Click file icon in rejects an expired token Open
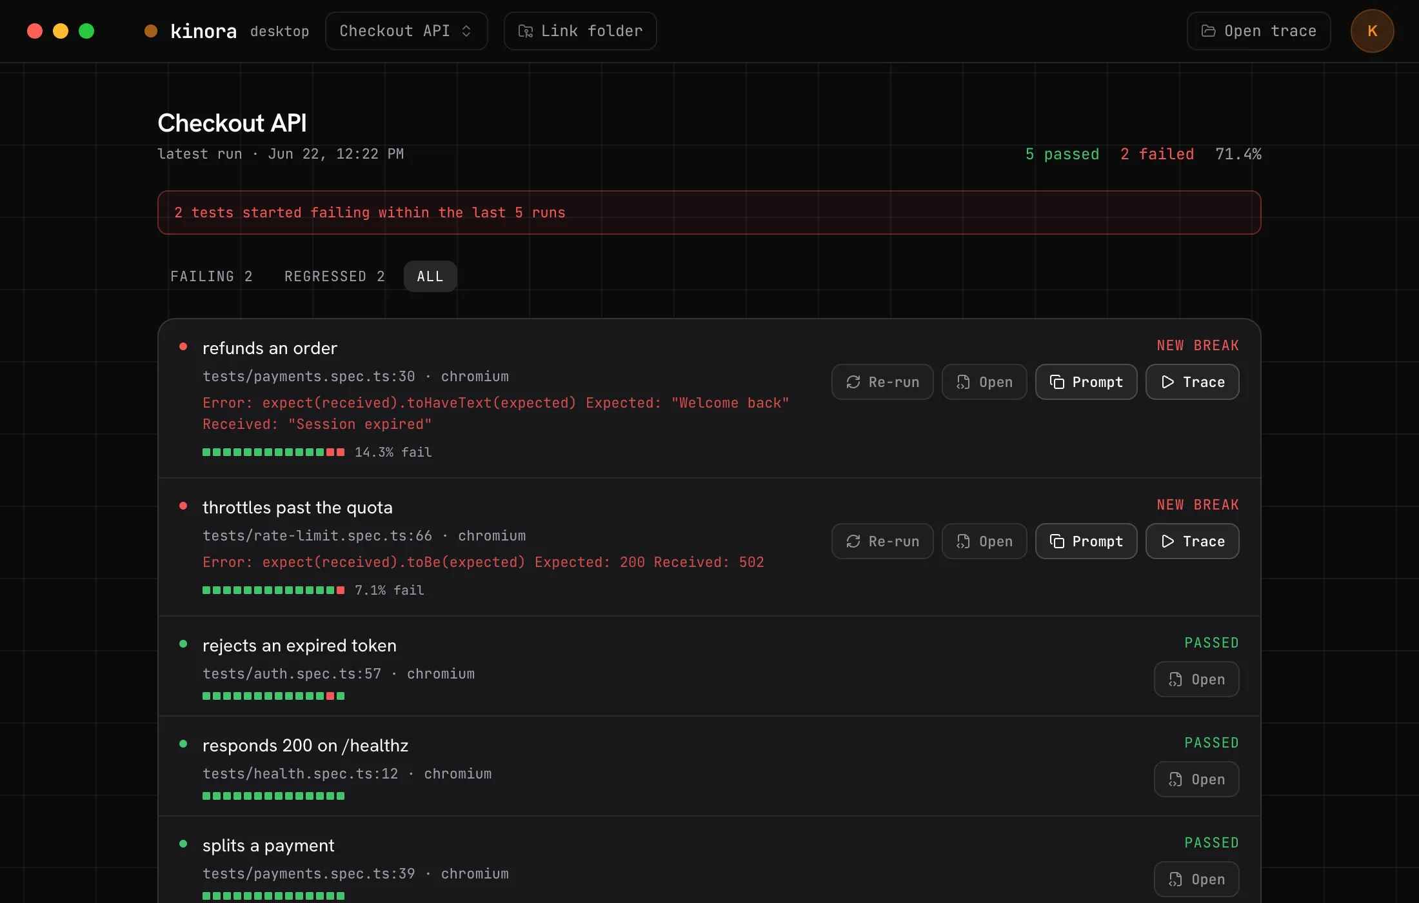 [1175, 679]
